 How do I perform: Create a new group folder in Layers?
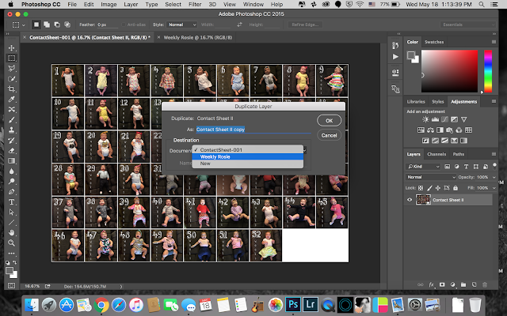click(463, 284)
